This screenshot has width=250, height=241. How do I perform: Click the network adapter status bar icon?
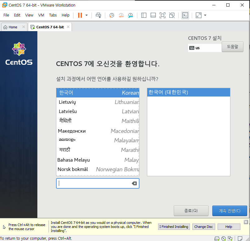click(x=230, y=239)
